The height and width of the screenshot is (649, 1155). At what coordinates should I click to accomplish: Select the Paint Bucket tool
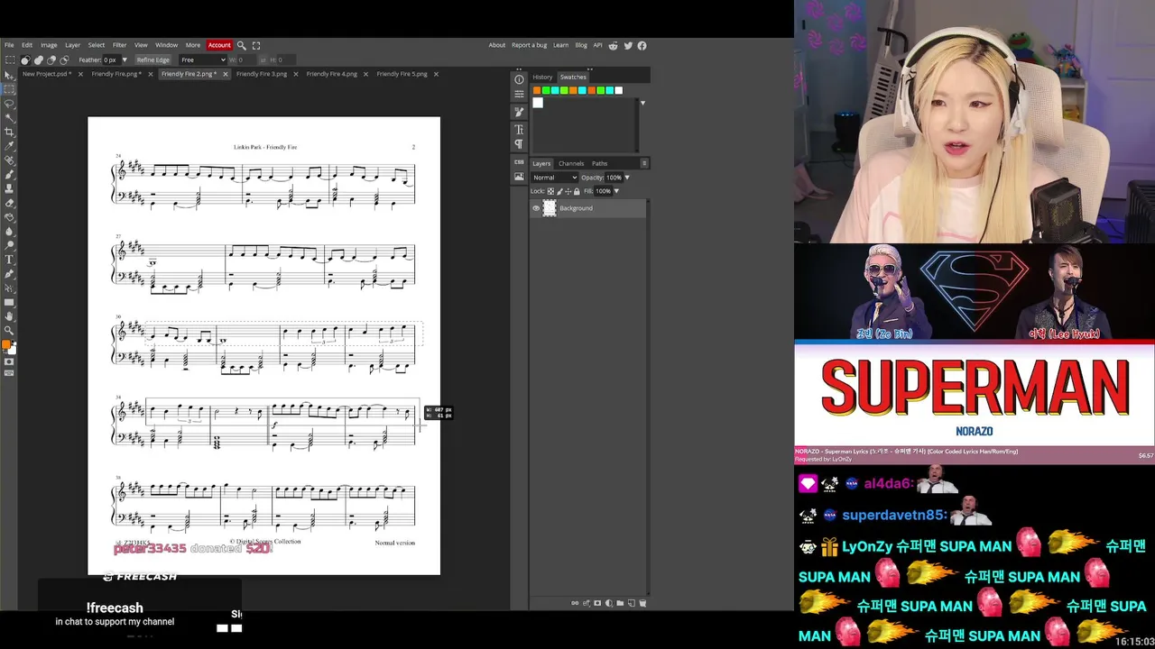coord(9,217)
